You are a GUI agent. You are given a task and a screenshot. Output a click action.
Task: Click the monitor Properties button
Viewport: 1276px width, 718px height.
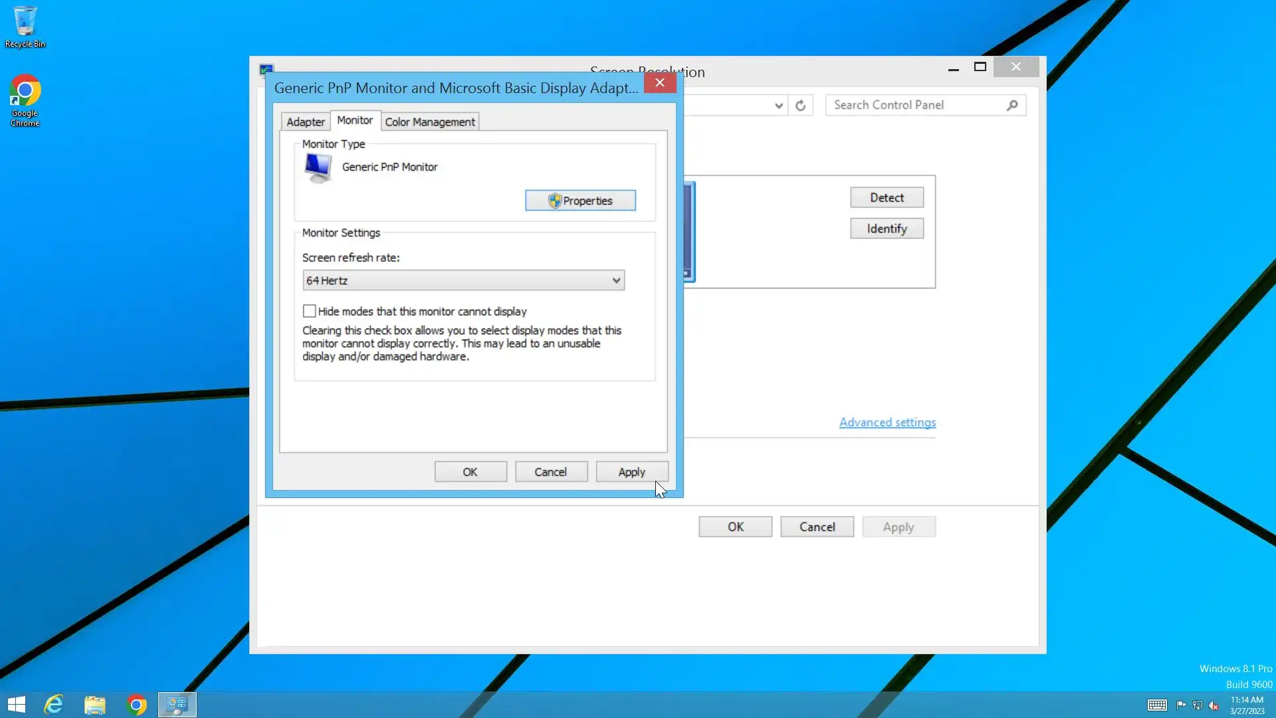[x=580, y=201]
